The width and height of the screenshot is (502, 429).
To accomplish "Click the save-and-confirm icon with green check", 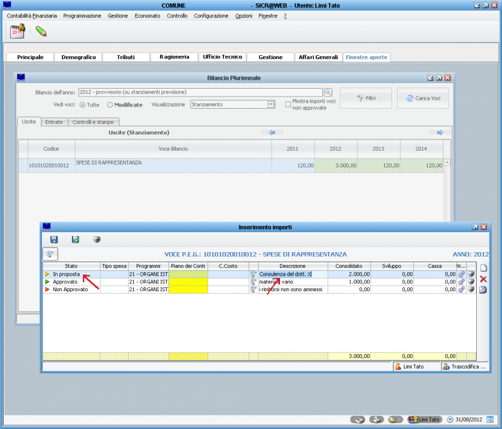I will click(x=75, y=239).
